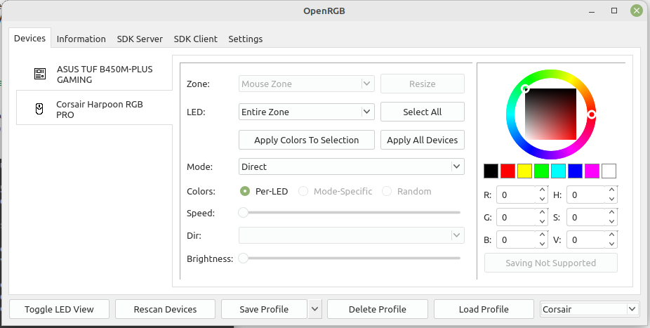650x328 pixels.
Task: Select the magenta color swatch
Action: point(592,171)
